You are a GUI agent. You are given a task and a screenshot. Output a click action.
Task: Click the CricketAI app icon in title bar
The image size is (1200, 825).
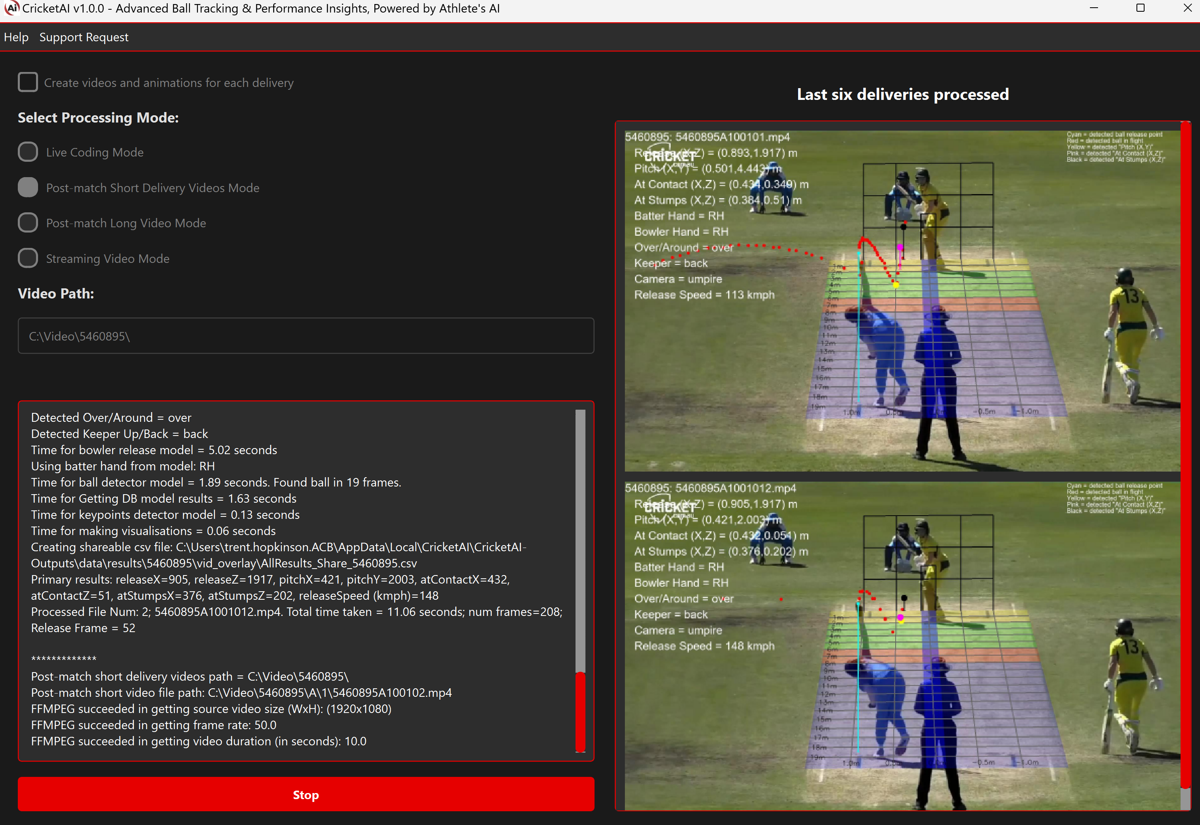pyautogui.click(x=11, y=8)
